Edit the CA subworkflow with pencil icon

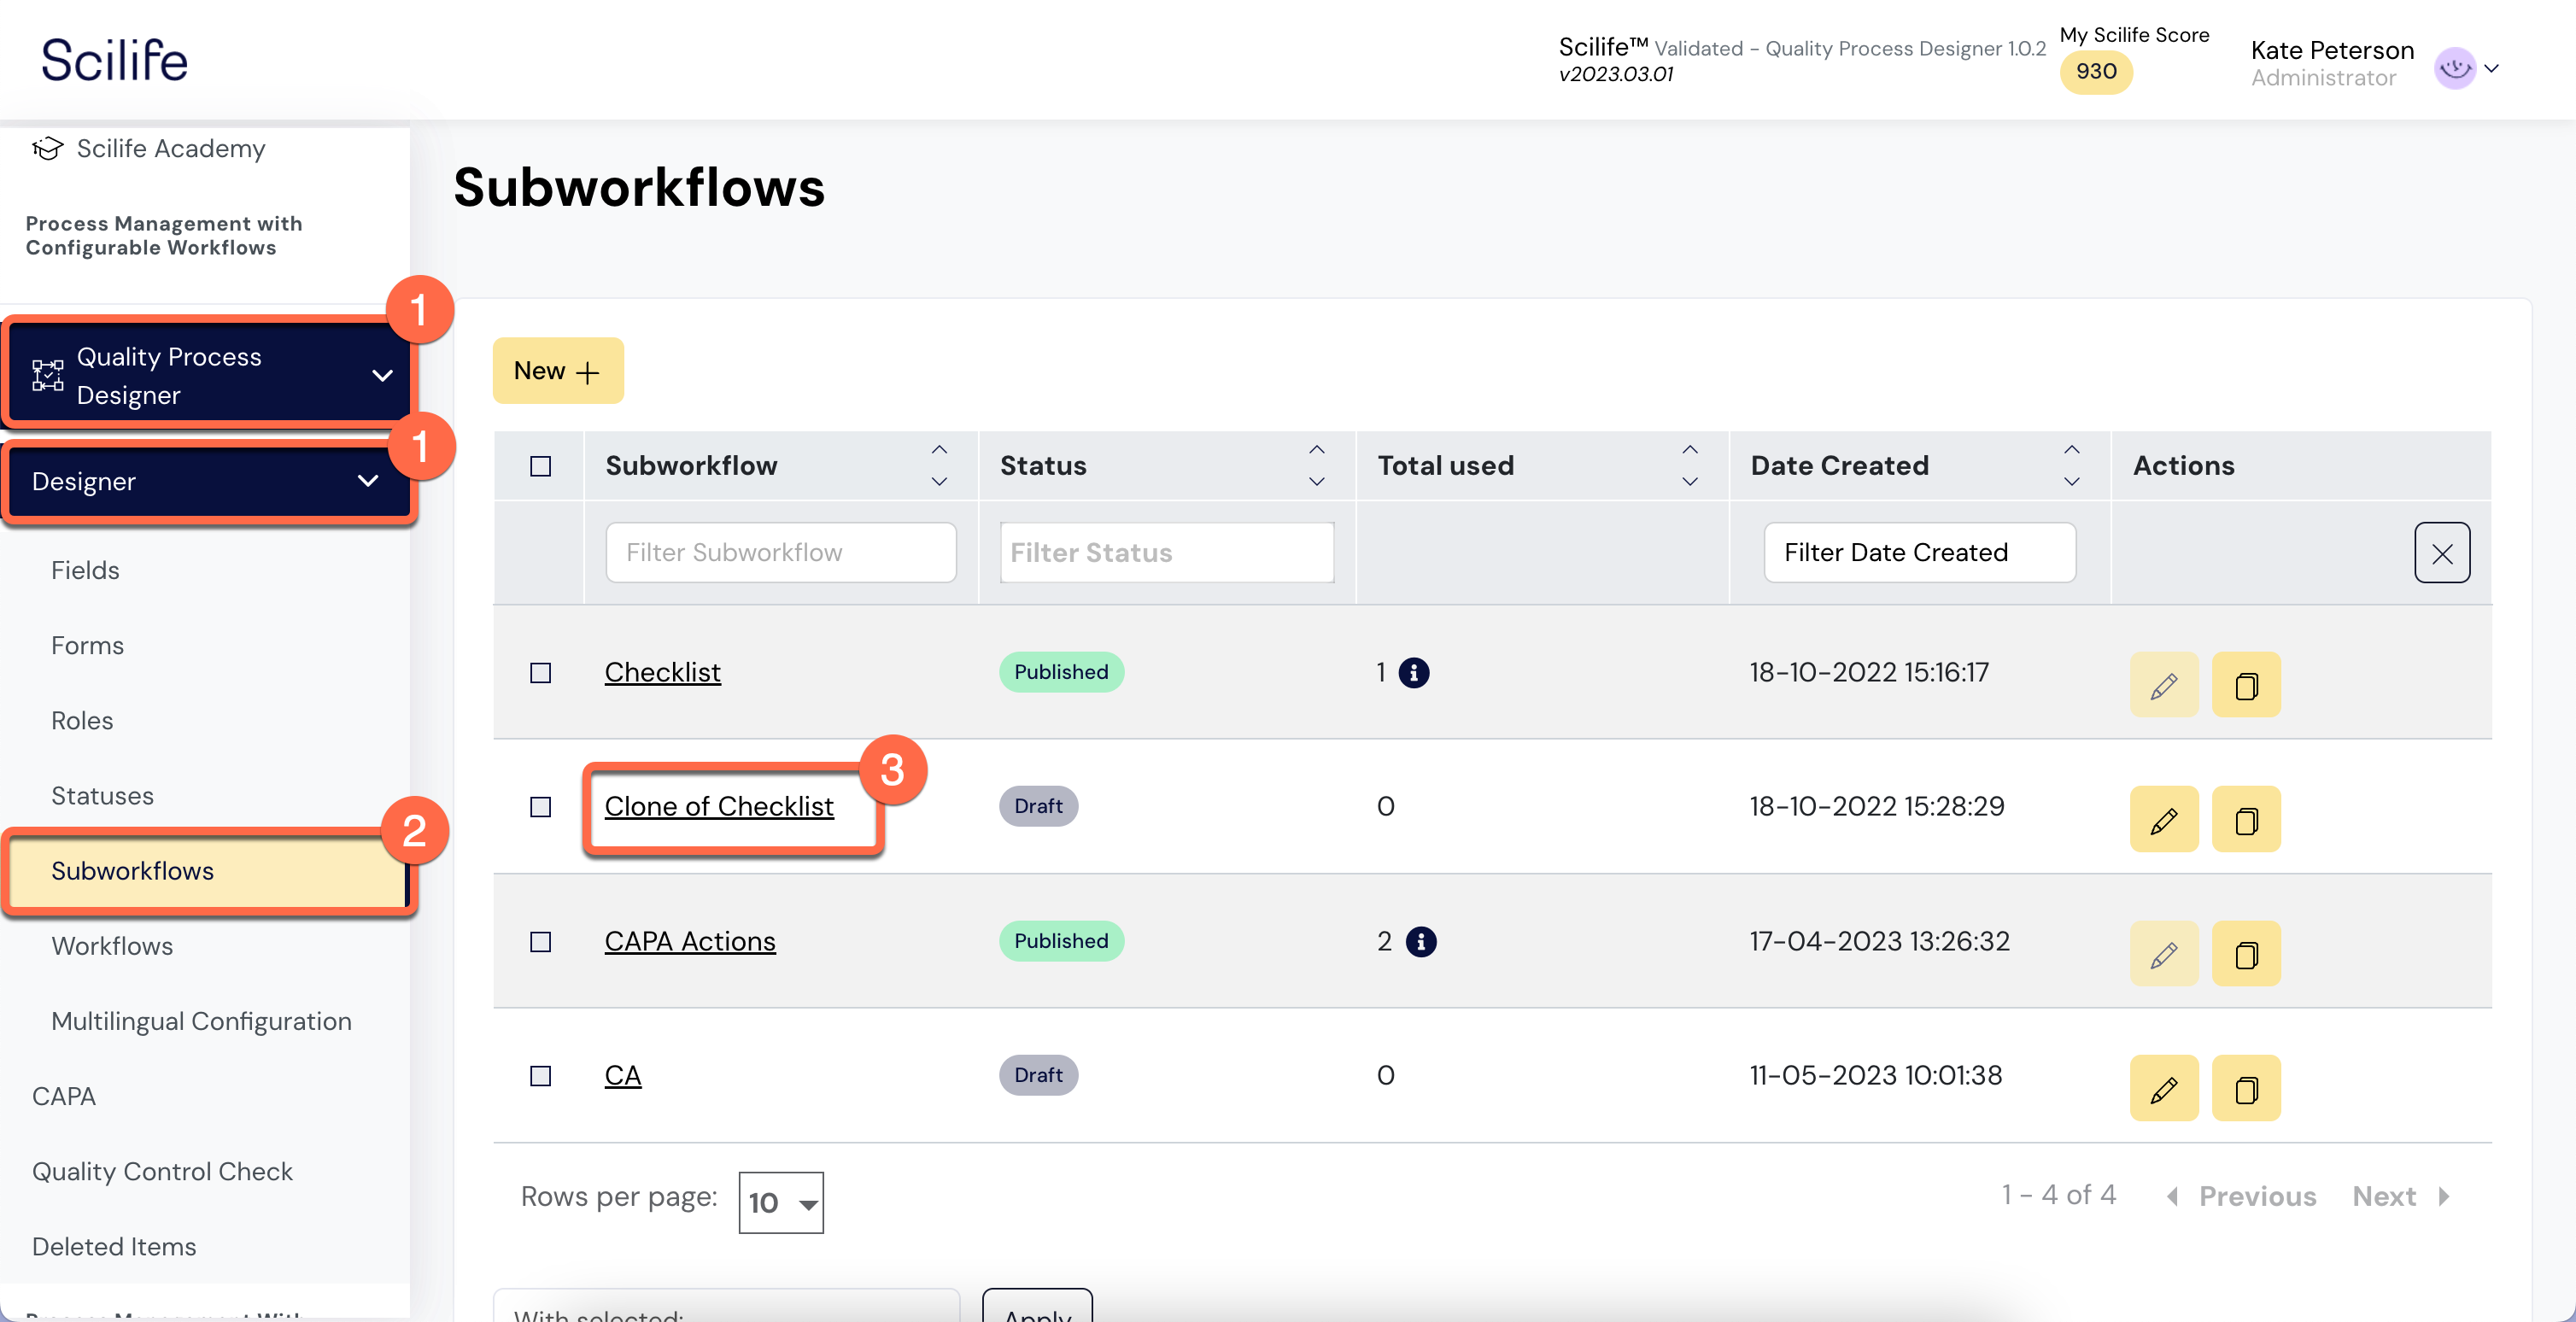(x=2163, y=1088)
